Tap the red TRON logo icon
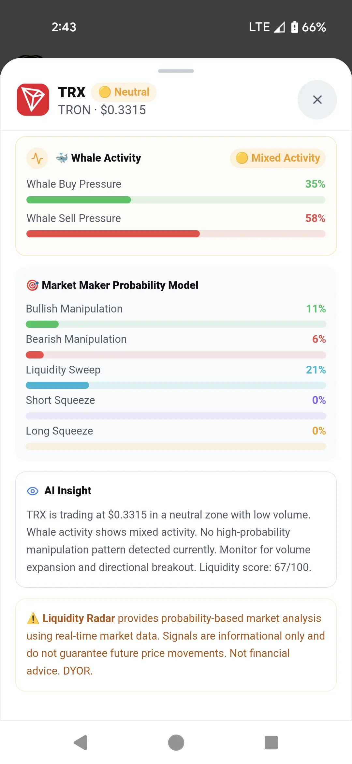Viewport: 352px width, 764px height. click(x=33, y=100)
